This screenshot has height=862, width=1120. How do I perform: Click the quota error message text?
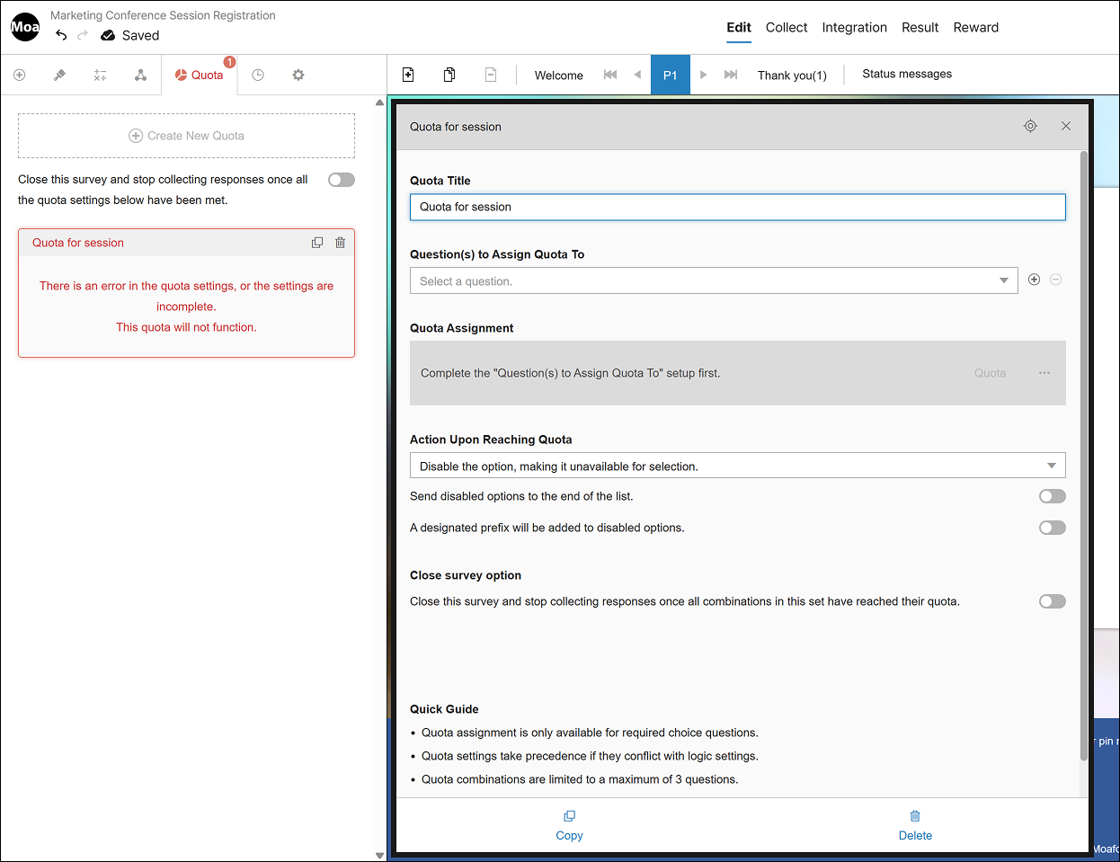point(186,307)
